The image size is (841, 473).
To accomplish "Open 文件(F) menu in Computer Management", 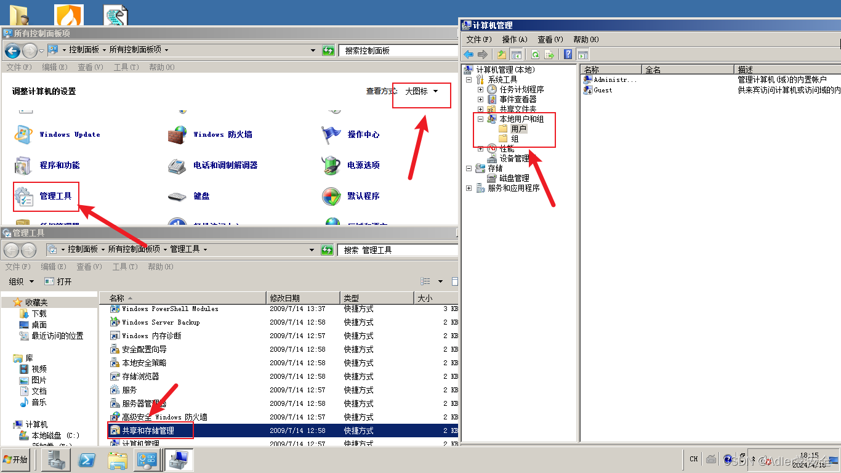I will pyautogui.click(x=478, y=39).
